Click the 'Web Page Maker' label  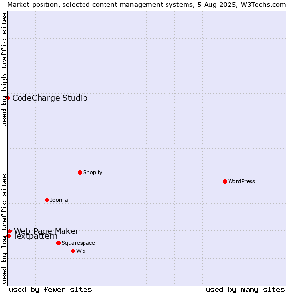[x=46, y=231]
